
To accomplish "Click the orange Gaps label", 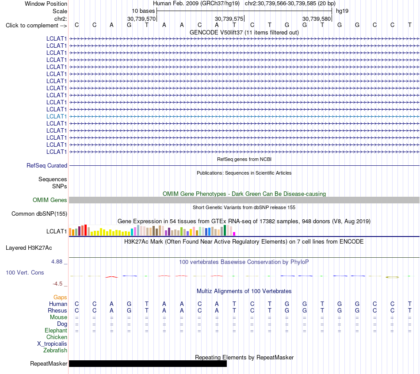I will (x=60, y=298).
